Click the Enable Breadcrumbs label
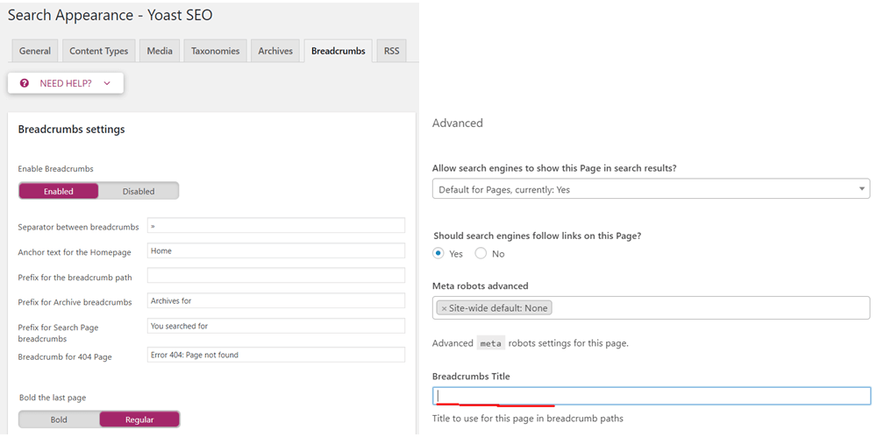Screen dimensions: 884x437 coord(56,168)
